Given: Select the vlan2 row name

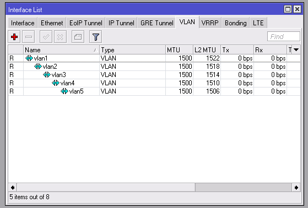Looking at the screenshot, I should click(x=50, y=67).
